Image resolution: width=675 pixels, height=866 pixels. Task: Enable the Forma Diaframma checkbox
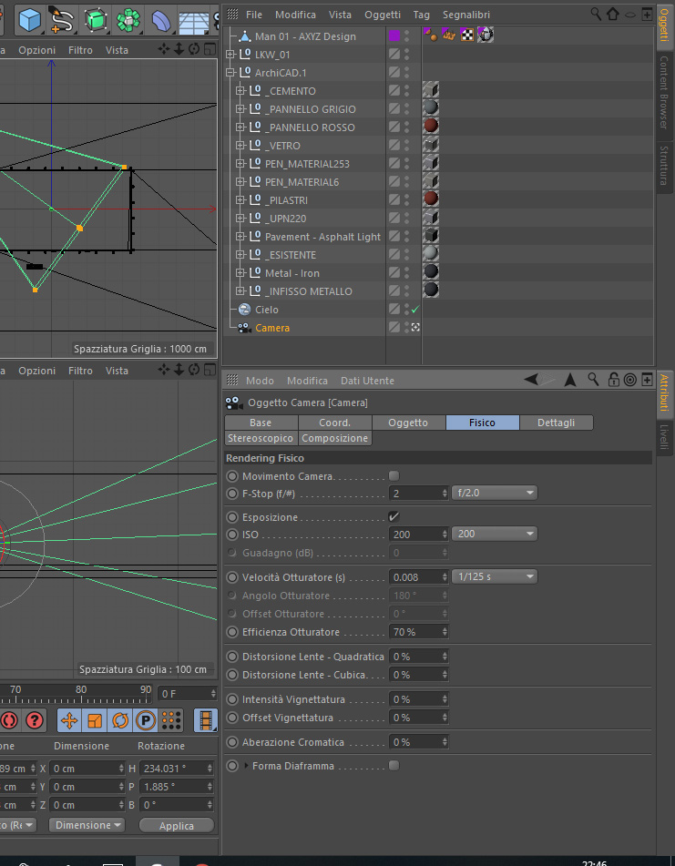394,766
